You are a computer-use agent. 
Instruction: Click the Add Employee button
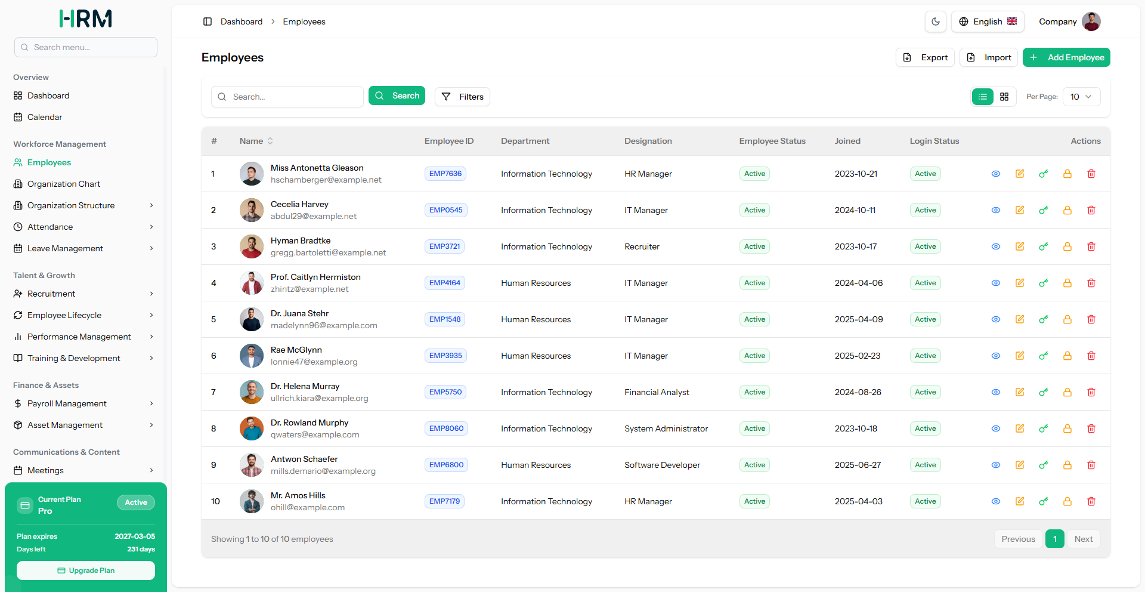pos(1066,57)
